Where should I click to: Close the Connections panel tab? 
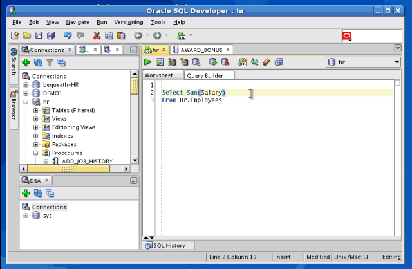(70, 50)
